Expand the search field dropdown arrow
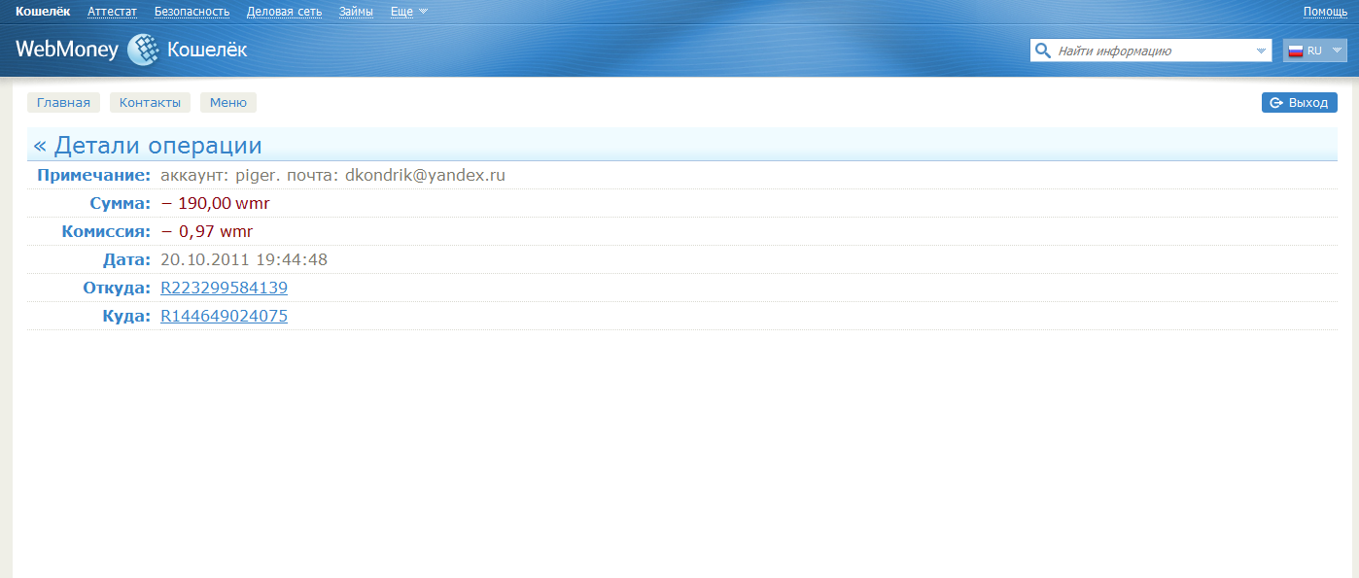The image size is (1359, 578). tap(1261, 51)
